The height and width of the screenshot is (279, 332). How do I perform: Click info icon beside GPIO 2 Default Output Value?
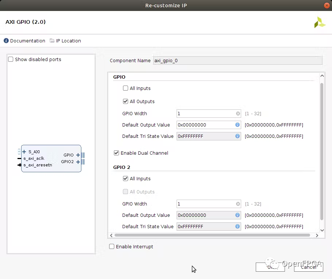(x=238, y=215)
